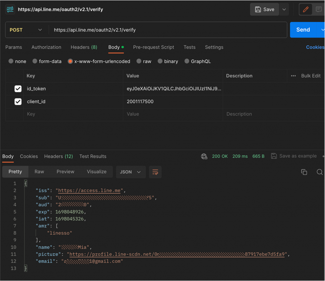This screenshot has width=325, height=281.
Task: Open the Test Results tab
Action: point(93,156)
